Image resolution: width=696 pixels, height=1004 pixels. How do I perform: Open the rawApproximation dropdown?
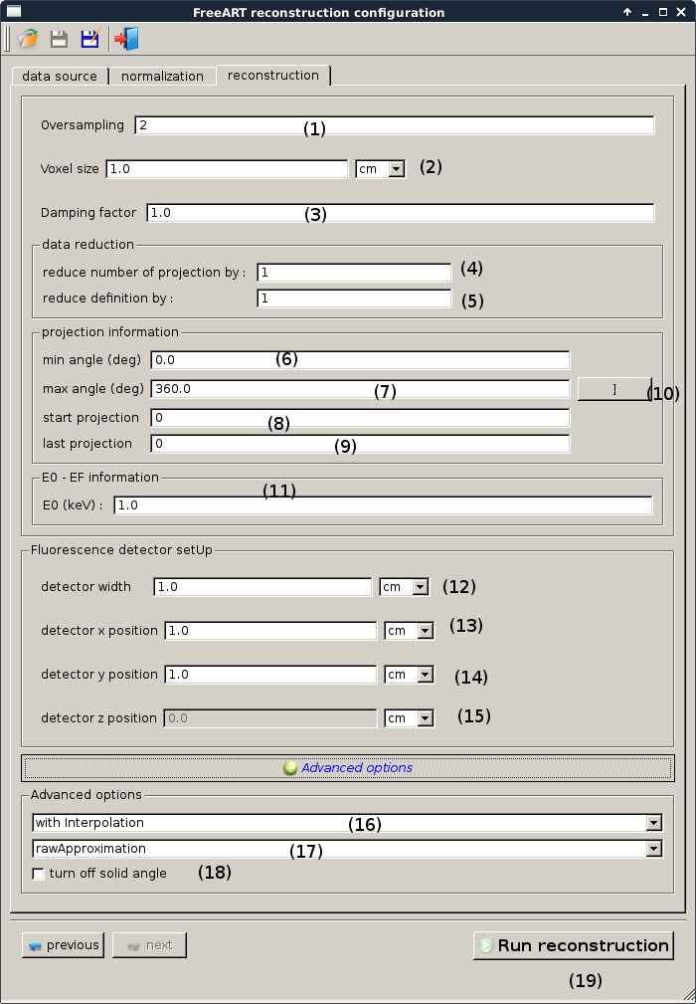pos(347,849)
